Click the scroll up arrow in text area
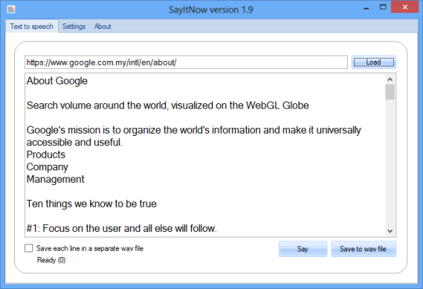This screenshot has height=289, width=423. click(390, 80)
